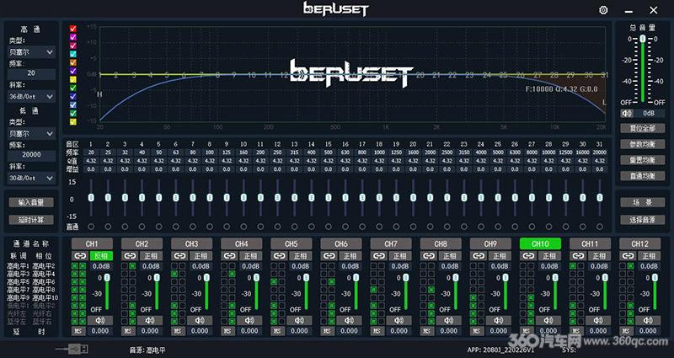Viewport: 674px width, 358px height.
Task: Open the high-pass 类型 dropdown 贝塞尔
Action: (31, 52)
